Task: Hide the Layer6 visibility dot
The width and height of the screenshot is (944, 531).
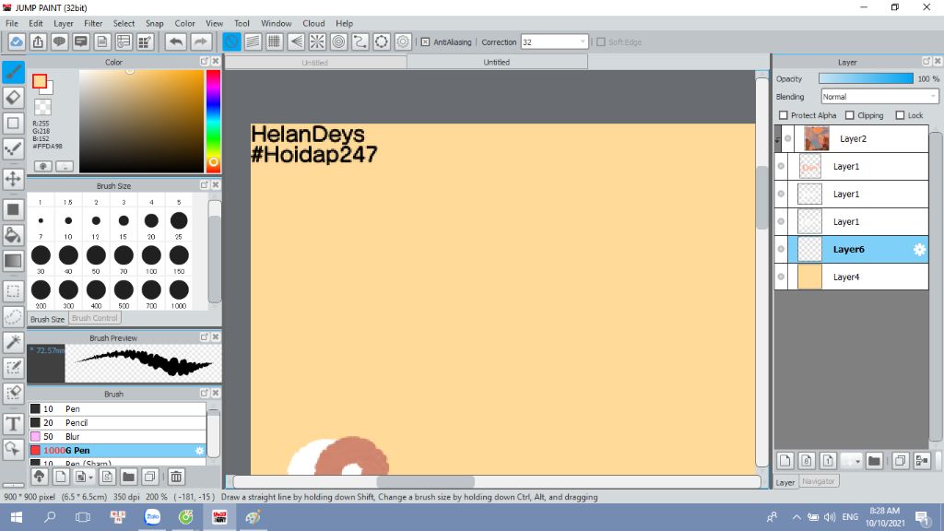Action: pyautogui.click(x=781, y=249)
